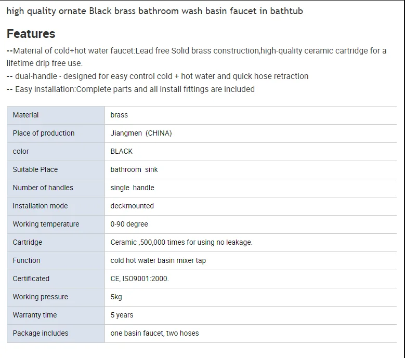The width and height of the screenshot is (405, 358).
Task: Select the bathroom sink value
Action: pos(134,169)
